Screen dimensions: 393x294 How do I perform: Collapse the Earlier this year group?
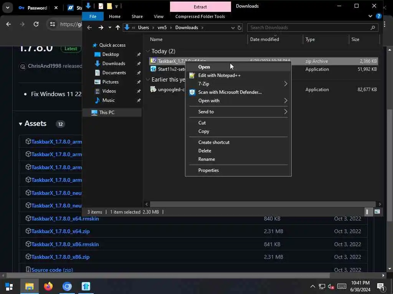148,80
